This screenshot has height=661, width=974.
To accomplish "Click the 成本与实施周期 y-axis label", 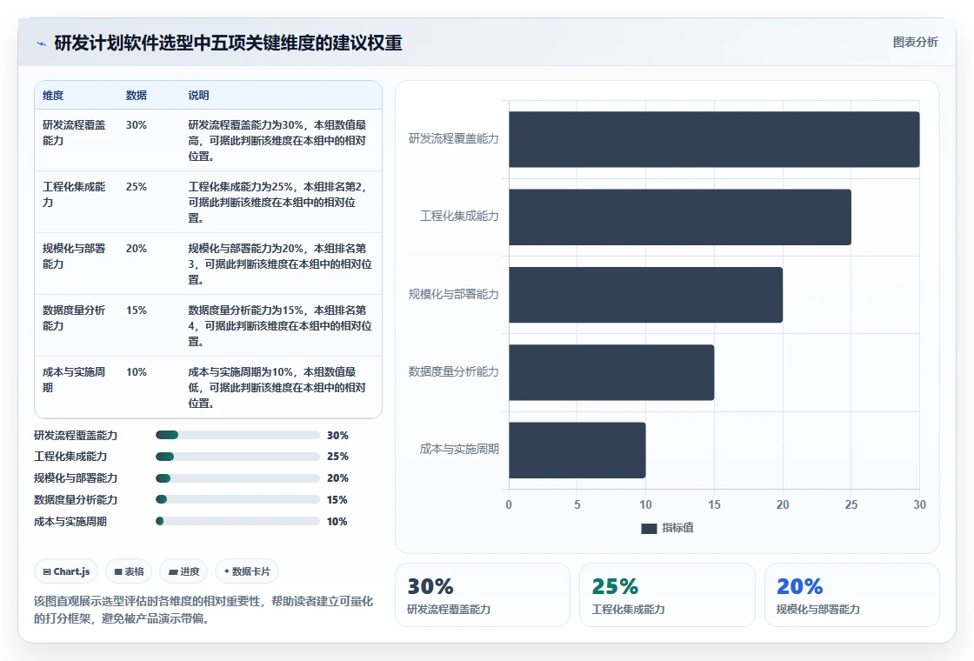I will tap(459, 449).
